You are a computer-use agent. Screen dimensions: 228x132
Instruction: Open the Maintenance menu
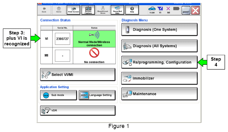[x=159, y=94]
